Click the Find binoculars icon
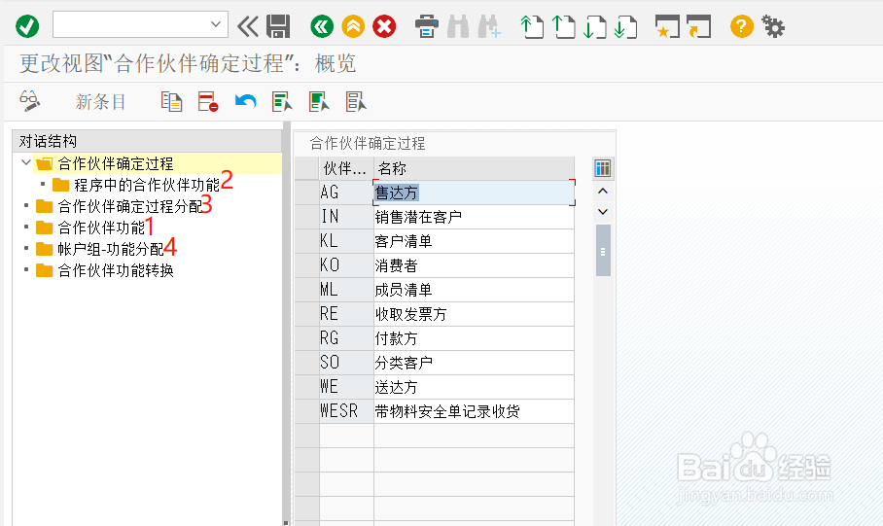The width and height of the screenshot is (883, 526). click(x=458, y=26)
